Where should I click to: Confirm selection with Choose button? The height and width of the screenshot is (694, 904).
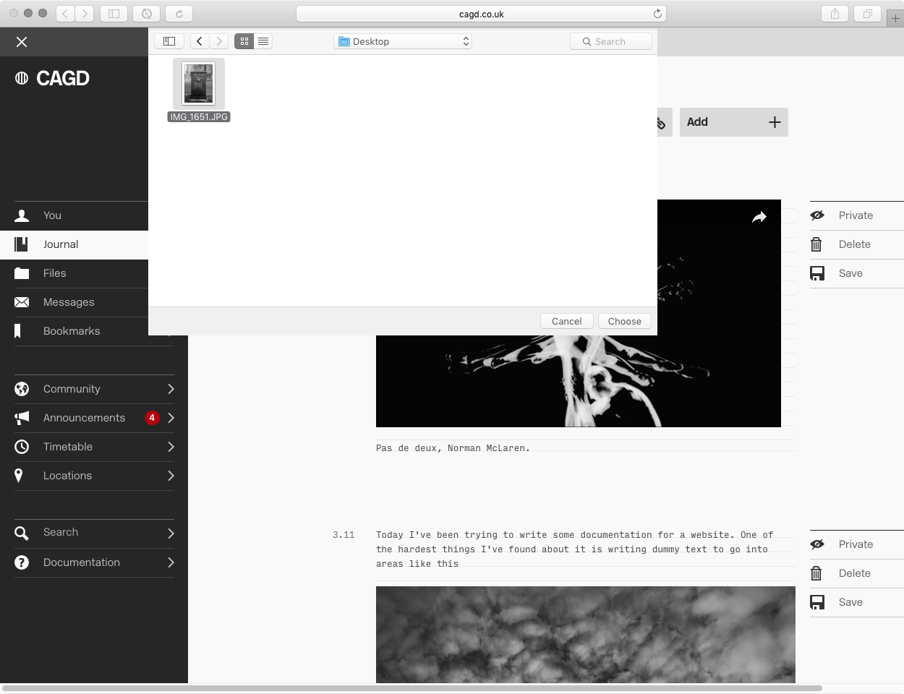pyautogui.click(x=625, y=321)
